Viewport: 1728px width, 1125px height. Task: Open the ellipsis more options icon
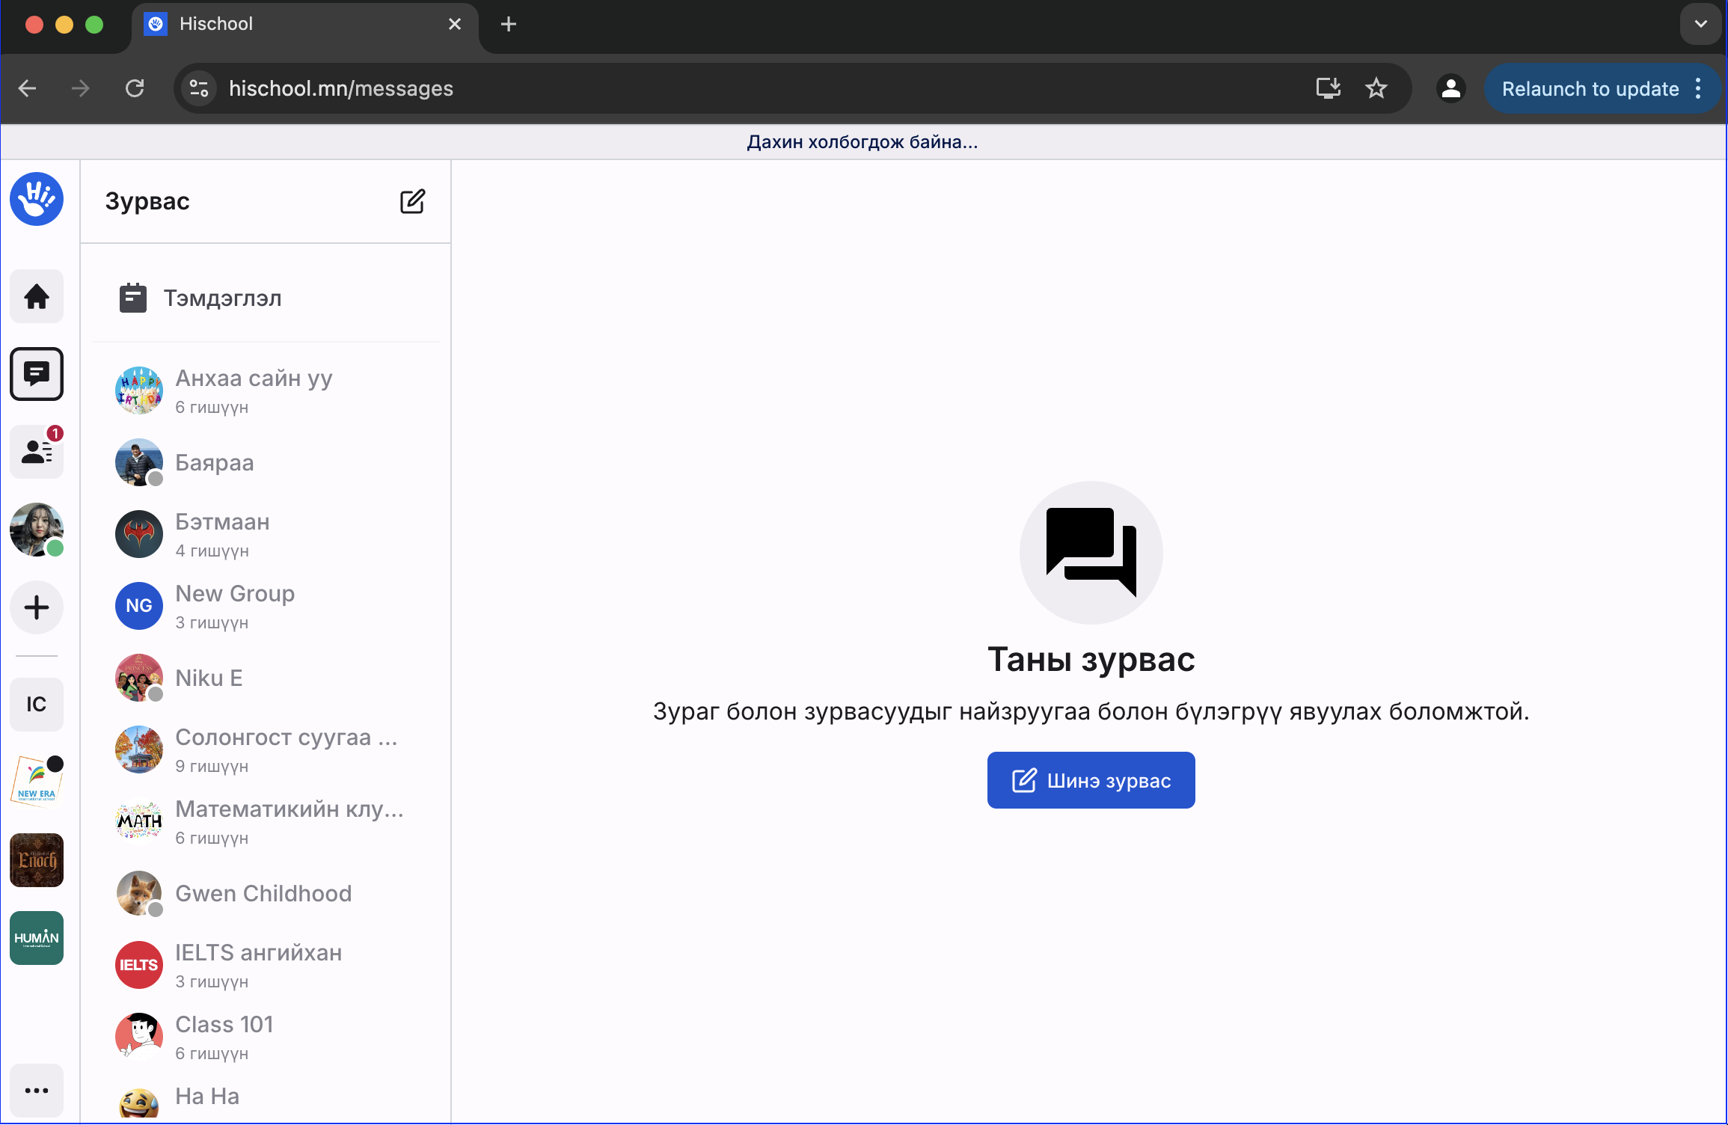pyautogui.click(x=36, y=1091)
